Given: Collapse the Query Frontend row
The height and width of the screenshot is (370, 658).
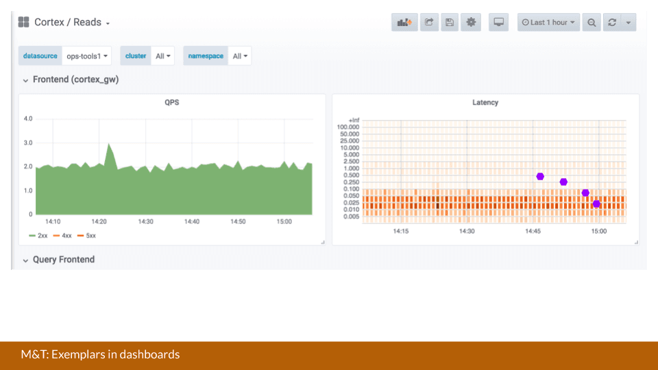Looking at the screenshot, I should pyautogui.click(x=59, y=260).
